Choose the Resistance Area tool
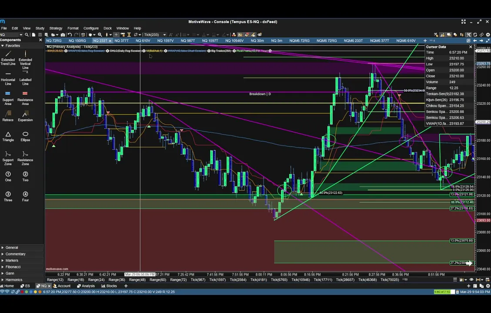This screenshot has height=313, width=491. 25,98
